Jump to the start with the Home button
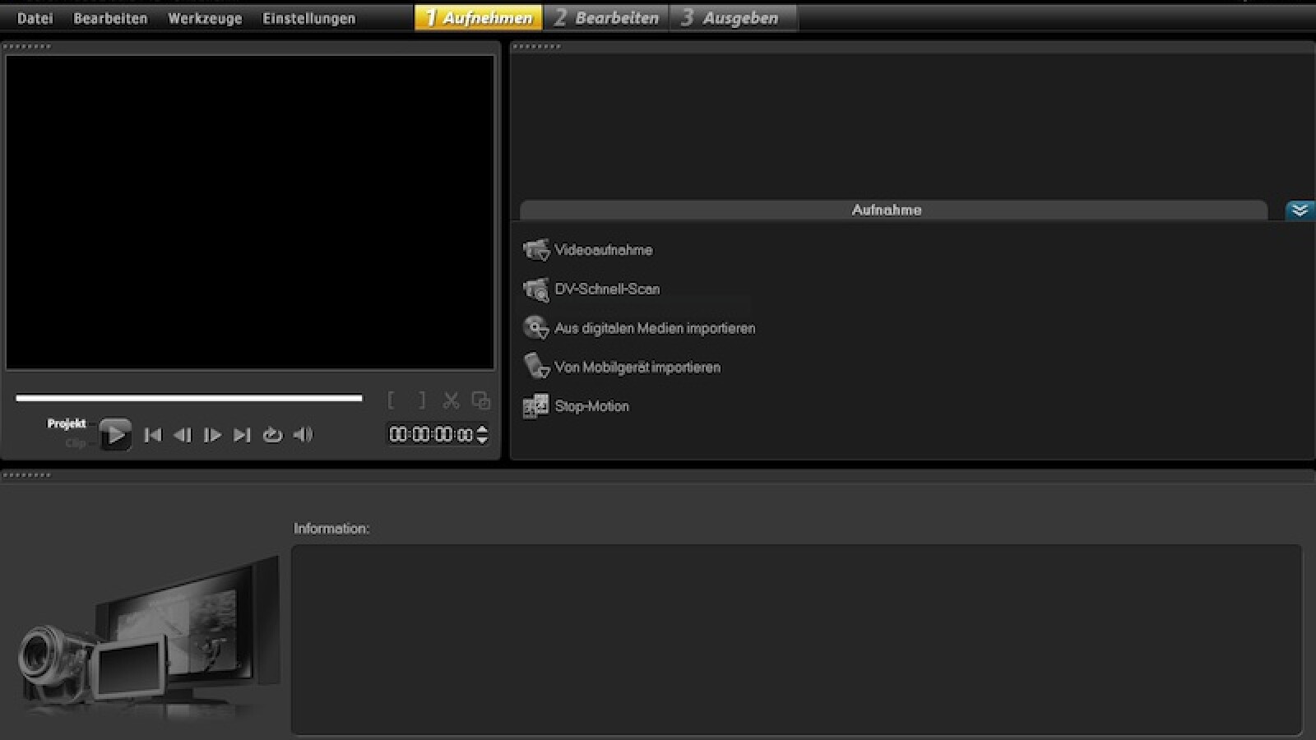This screenshot has height=740, width=1316. [x=153, y=435]
